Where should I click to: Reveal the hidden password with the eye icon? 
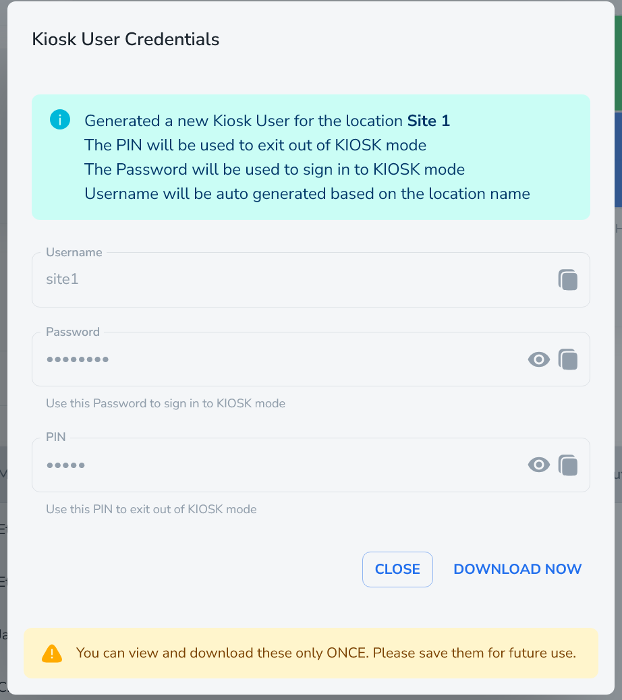(x=538, y=359)
